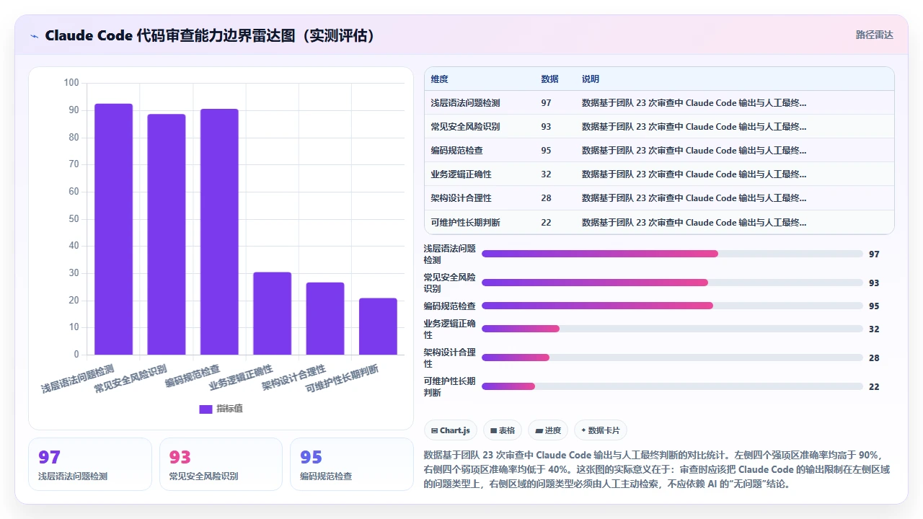This screenshot has height=519, width=923.
Task: Open the 95 编码规范检查 stat card
Action: tap(352, 464)
